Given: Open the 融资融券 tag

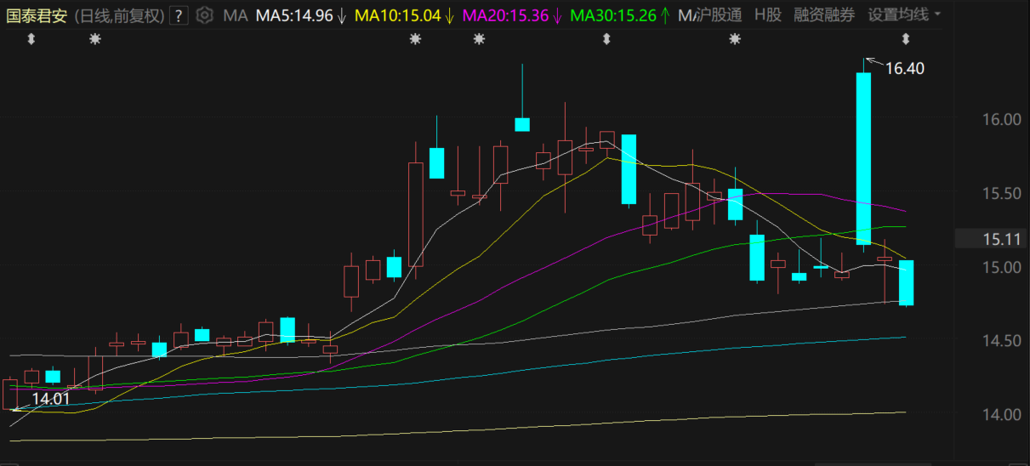Looking at the screenshot, I should [x=824, y=14].
